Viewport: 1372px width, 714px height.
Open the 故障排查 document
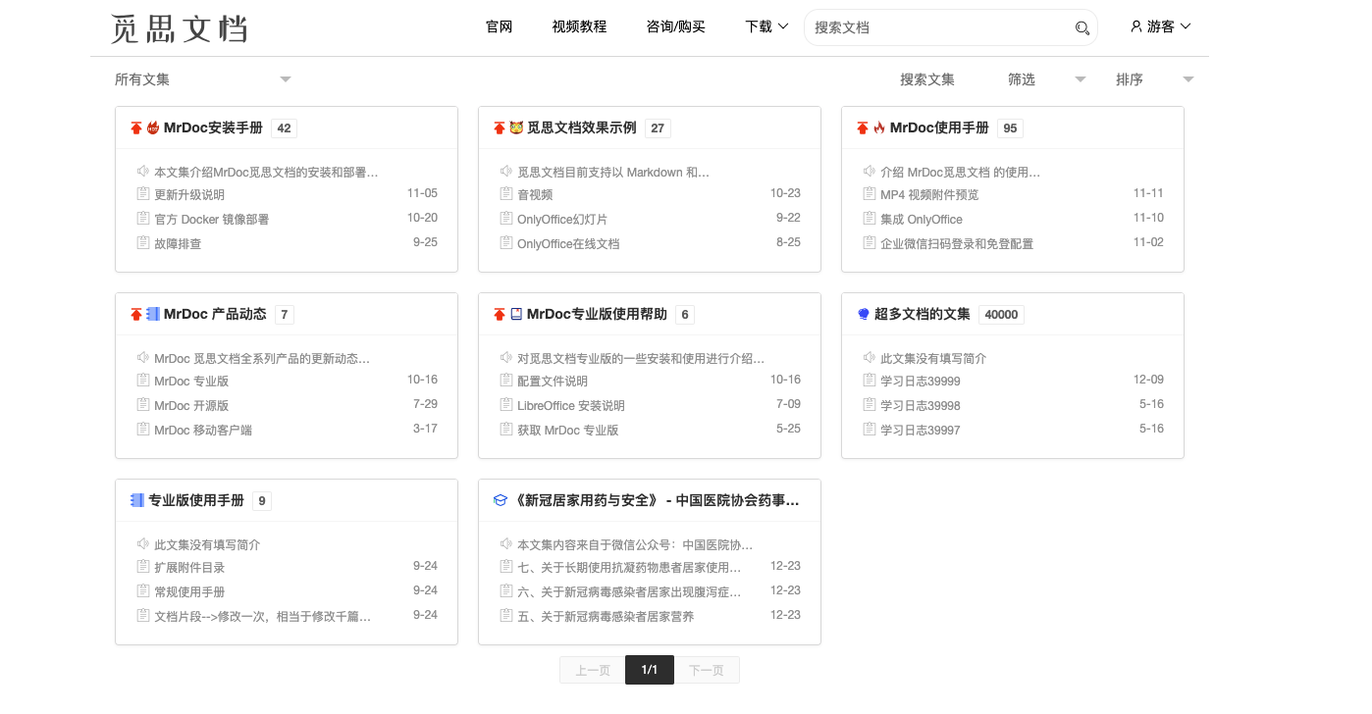point(178,243)
